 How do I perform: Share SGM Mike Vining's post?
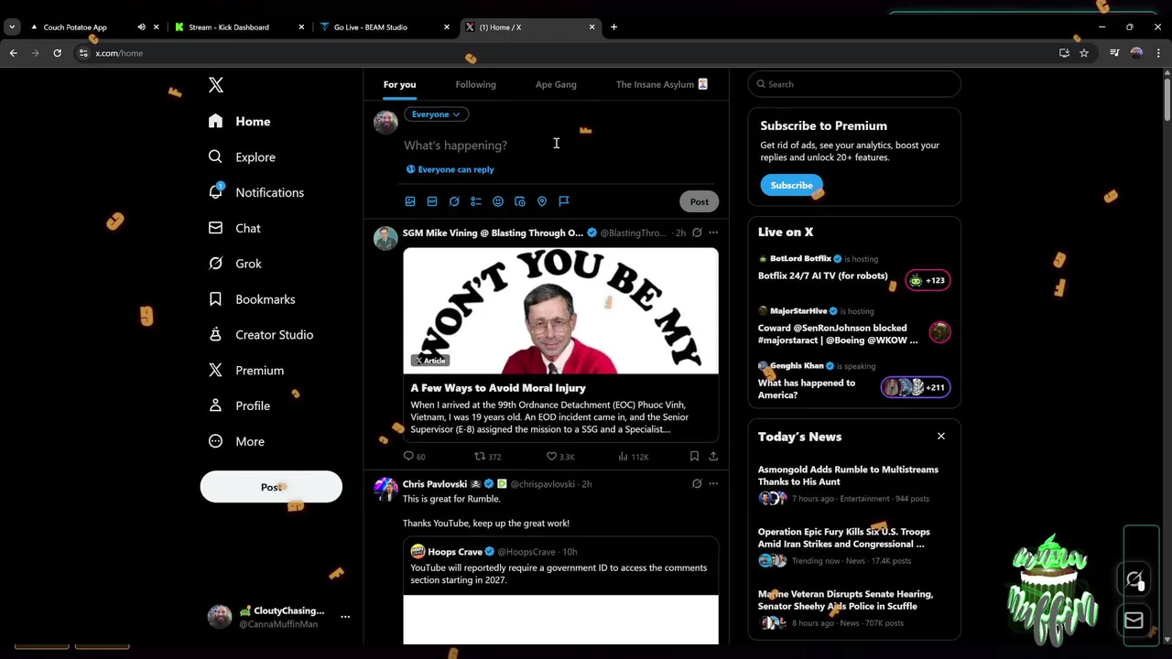713,456
